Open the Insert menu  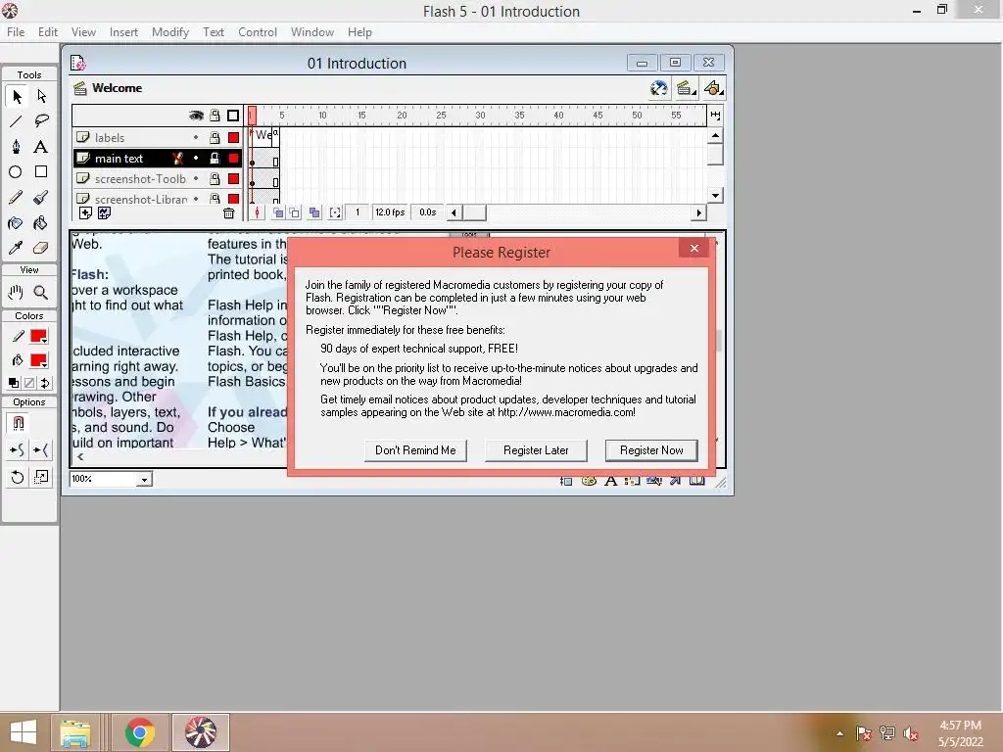[123, 32]
